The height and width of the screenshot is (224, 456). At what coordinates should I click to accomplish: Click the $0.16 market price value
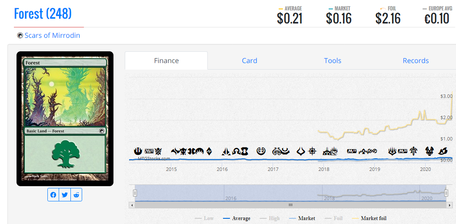339,19
